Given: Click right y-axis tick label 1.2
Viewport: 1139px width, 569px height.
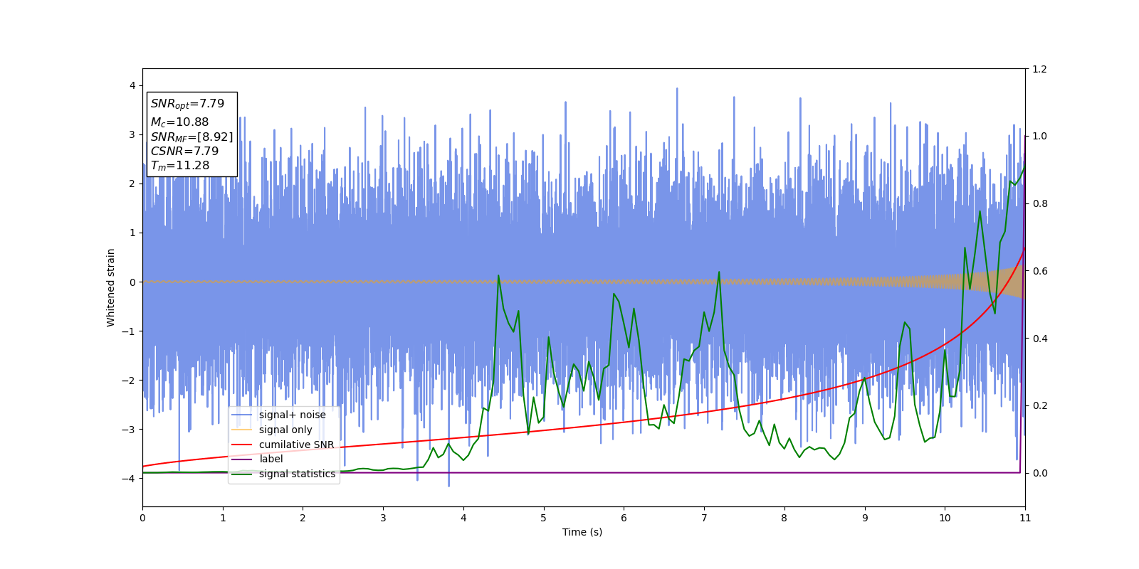Looking at the screenshot, I should 1039,69.
